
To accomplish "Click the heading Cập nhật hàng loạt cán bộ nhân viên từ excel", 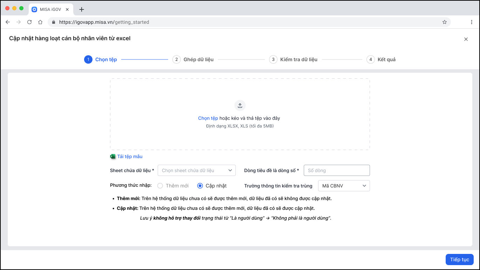I will tap(70, 38).
